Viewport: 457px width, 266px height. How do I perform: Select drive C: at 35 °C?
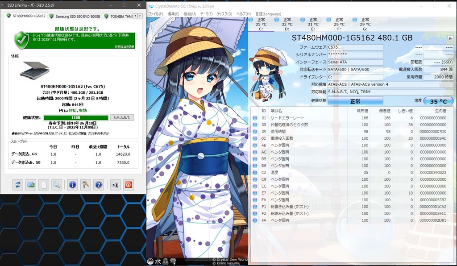(x=261, y=24)
